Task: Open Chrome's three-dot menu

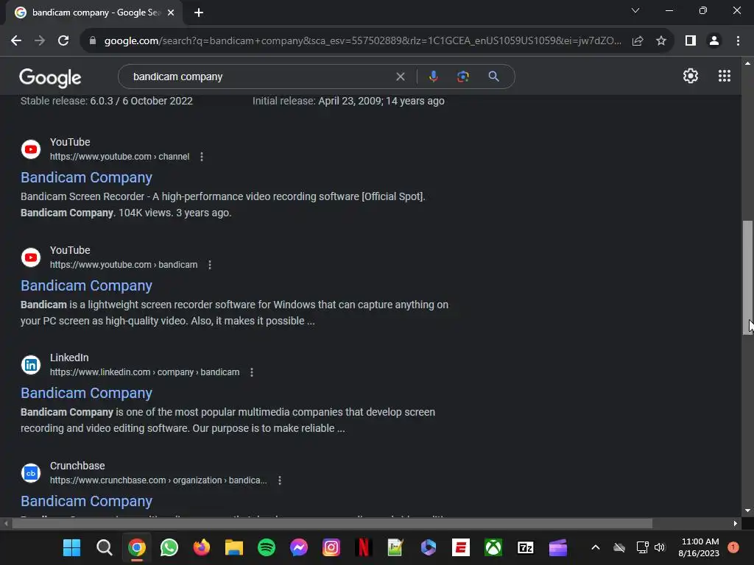Action: (738, 41)
